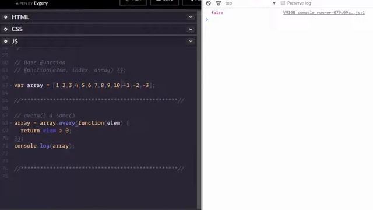Click the 'false' console output
The image size is (373, 210).
(217, 13)
